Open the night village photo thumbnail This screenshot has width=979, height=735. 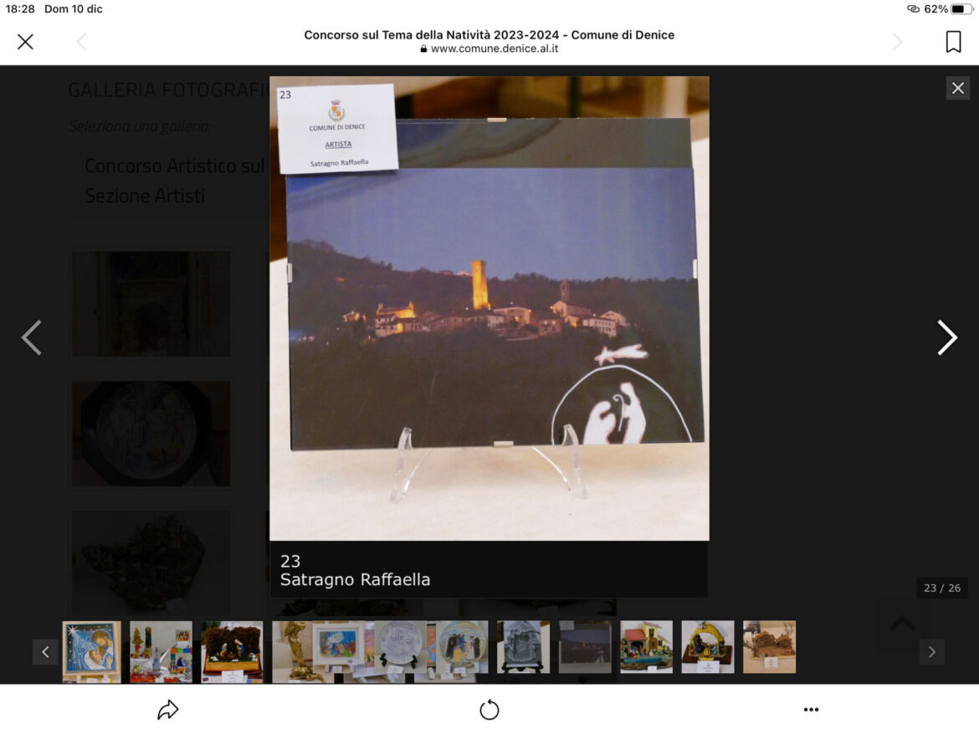pos(585,647)
